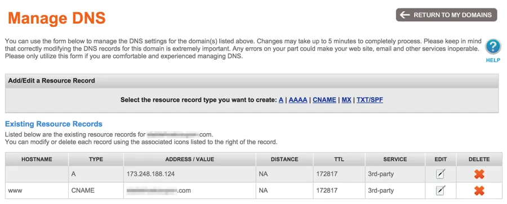507x204 pixels.
Task: Select the DISTANCE column header
Action: (x=284, y=160)
